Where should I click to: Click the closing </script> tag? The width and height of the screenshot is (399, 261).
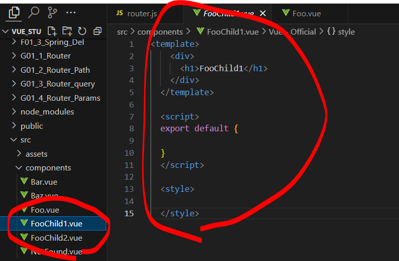point(182,165)
